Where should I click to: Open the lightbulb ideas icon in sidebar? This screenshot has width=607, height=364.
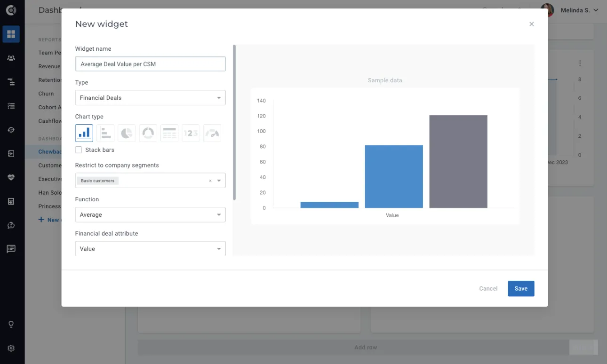click(11, 324)
